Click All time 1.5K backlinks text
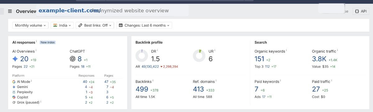373x112 pixels. [145, 97]
